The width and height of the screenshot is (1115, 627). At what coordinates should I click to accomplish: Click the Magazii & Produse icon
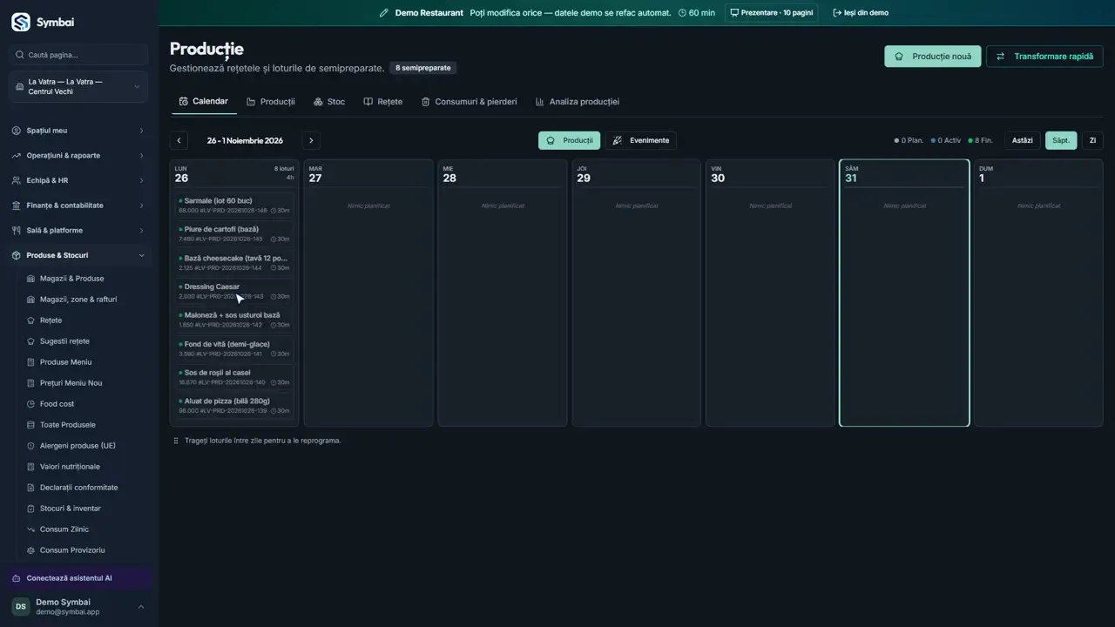click(x=31, y=279)
